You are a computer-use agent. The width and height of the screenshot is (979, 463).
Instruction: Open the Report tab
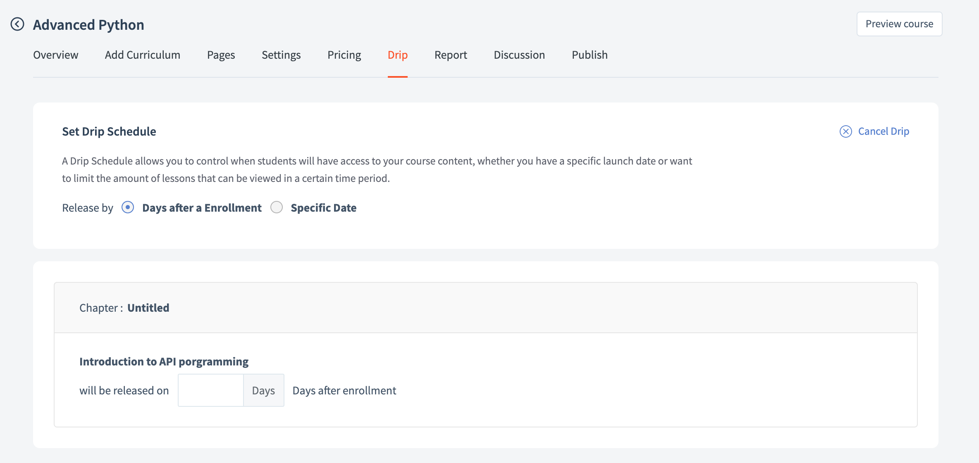[x=451, y=55]
